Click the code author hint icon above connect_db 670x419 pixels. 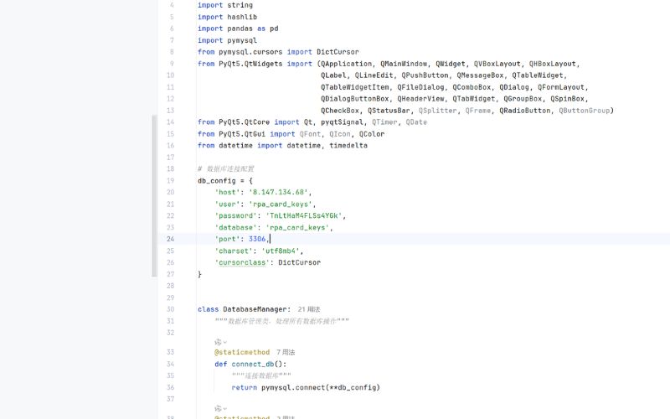pyautogui.click(x=218, y=341)
